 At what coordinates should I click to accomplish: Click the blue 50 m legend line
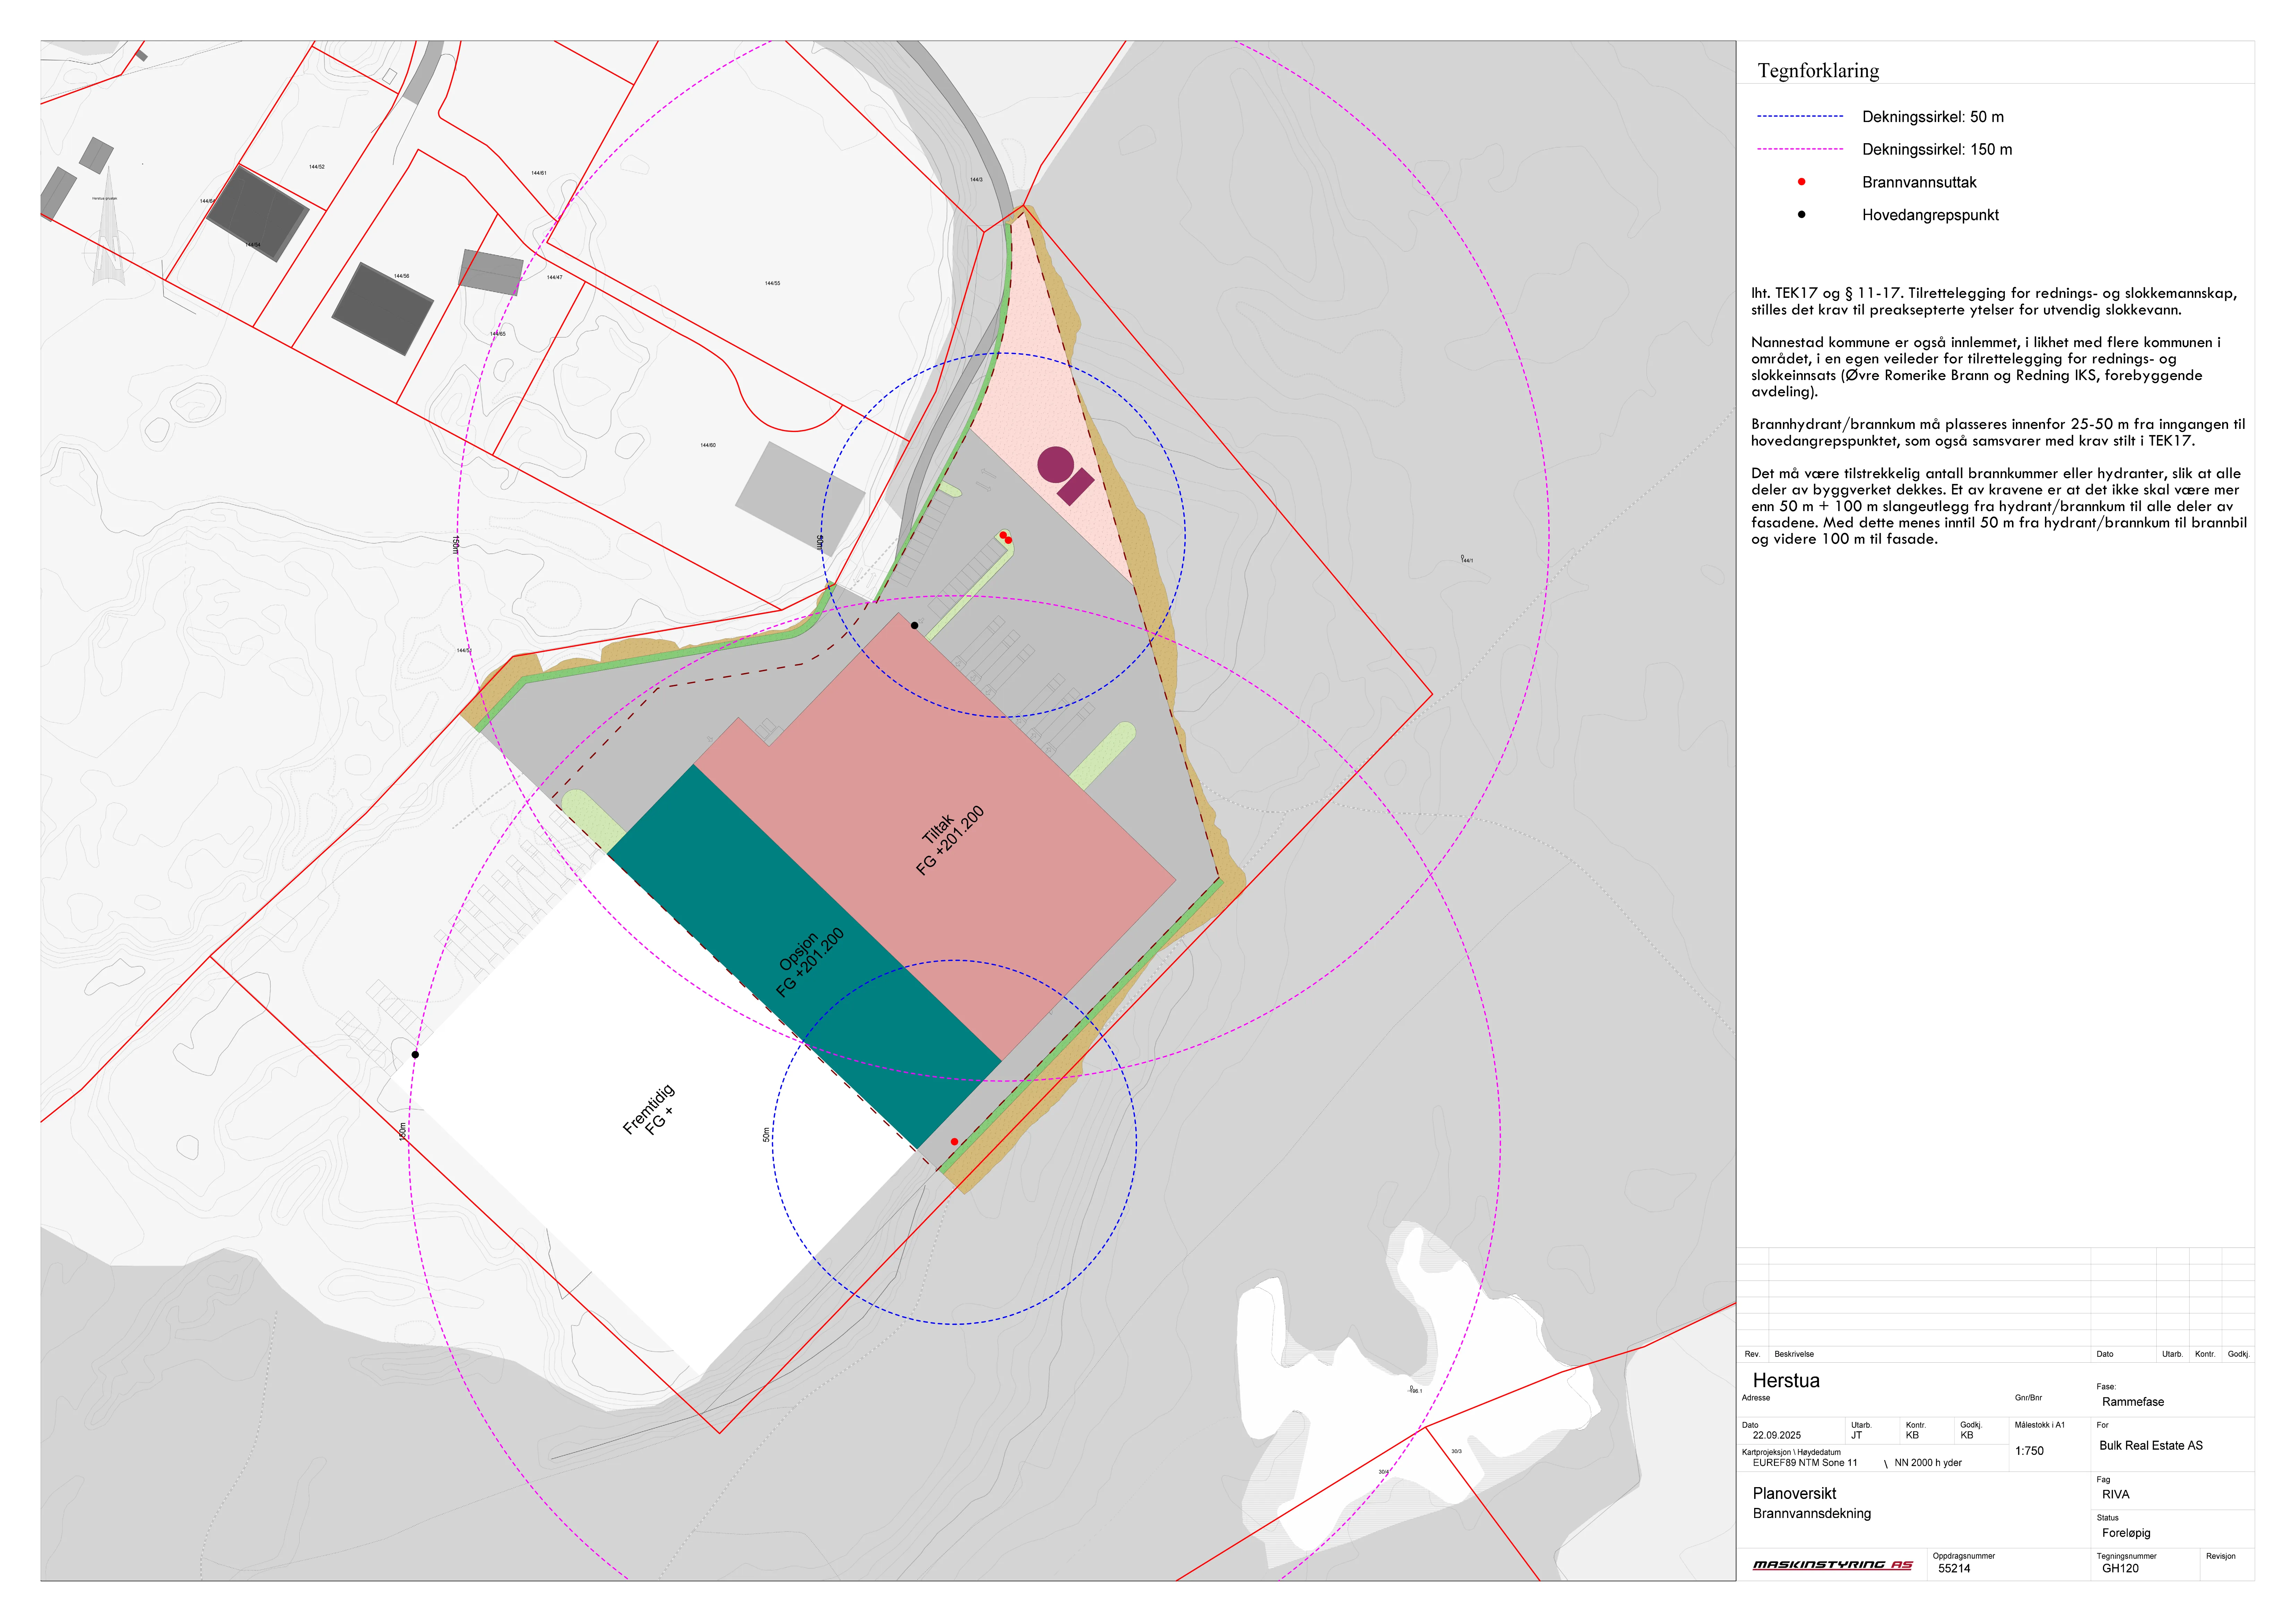(x=1800, y=117)
